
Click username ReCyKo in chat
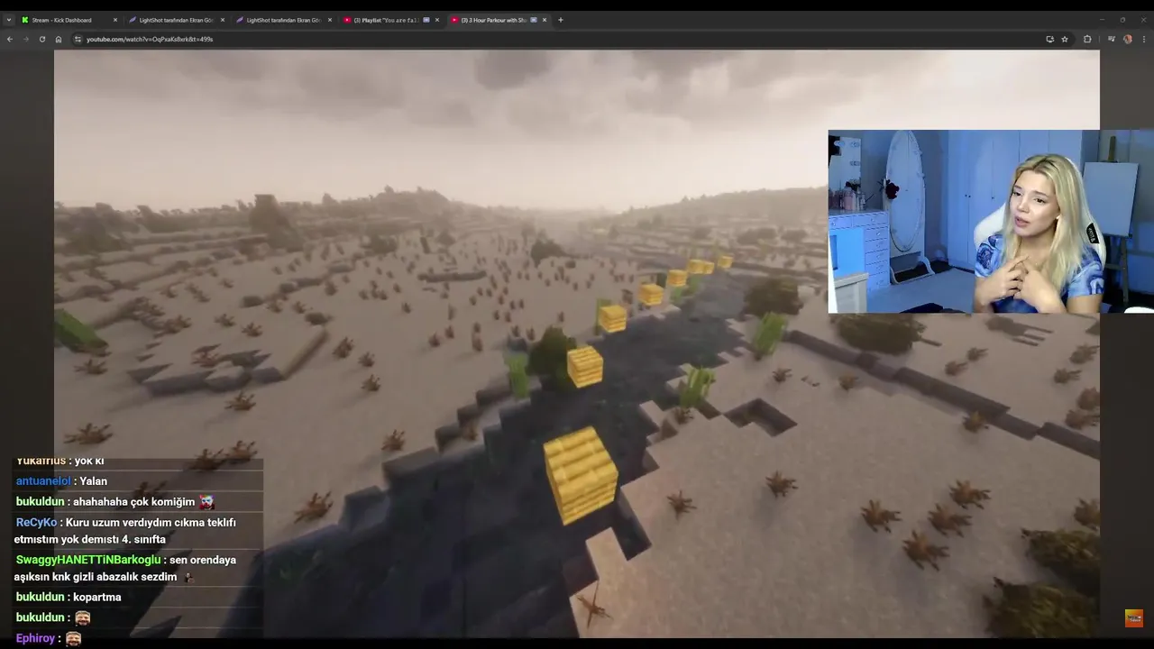click(36, 523)
